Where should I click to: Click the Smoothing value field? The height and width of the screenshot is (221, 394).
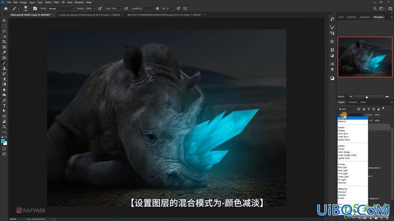coord(148,9)
